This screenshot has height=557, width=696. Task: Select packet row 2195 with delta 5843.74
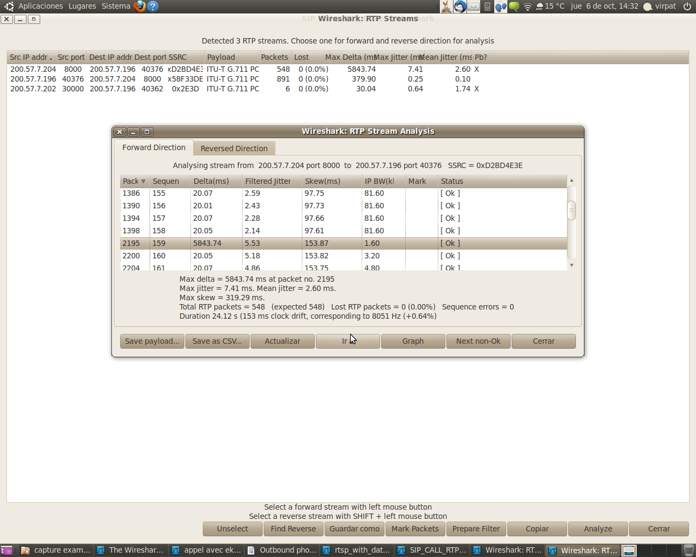coord(344,243)
